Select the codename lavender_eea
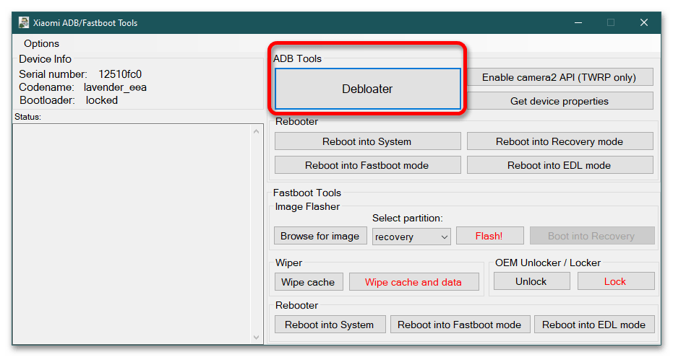Image resolution: width=673 pixels, height=357 pixels. pyautogui.click(x=115, y=87)
